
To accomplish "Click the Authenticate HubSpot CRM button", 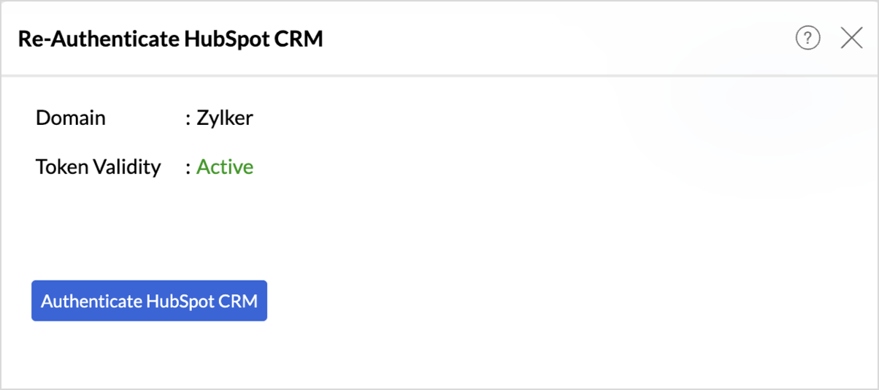I will pos(149,301).
